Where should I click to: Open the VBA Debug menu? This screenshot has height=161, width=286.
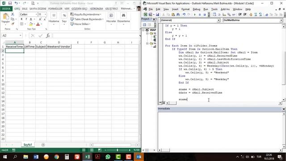coord(197,9)
